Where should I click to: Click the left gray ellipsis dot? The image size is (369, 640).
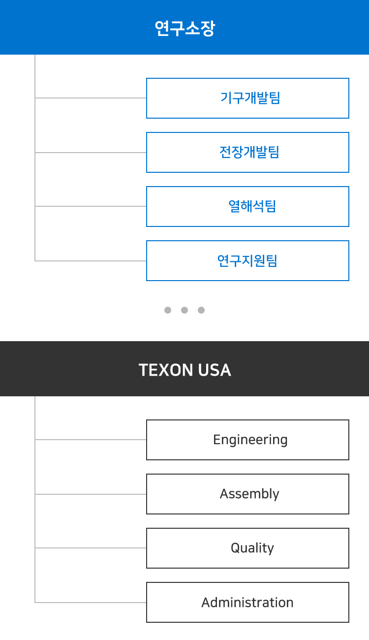coord(168,310)
